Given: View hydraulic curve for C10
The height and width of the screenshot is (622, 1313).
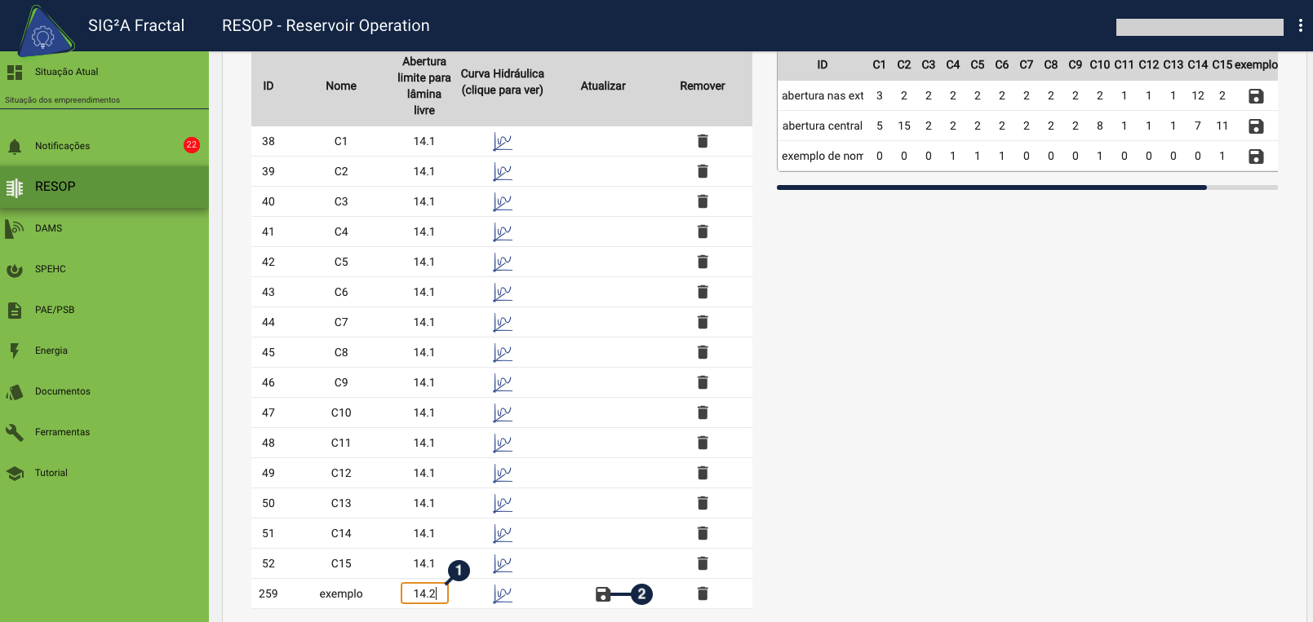Looking at the screenshot, I should tap(503, 413).
